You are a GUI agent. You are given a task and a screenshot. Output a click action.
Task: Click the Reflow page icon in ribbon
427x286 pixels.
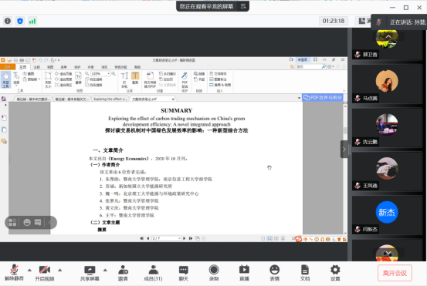tap(79, 79)
